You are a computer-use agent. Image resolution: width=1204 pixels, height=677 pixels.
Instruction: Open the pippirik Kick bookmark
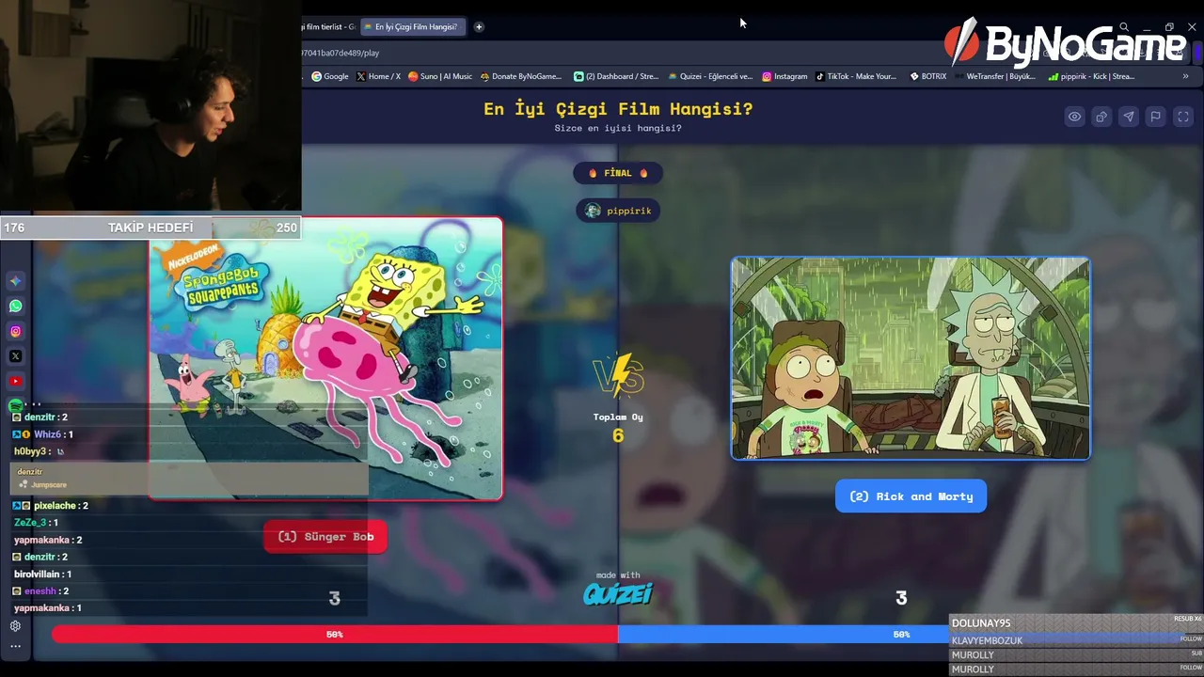pyautogui.click(x=1091, y=76)
